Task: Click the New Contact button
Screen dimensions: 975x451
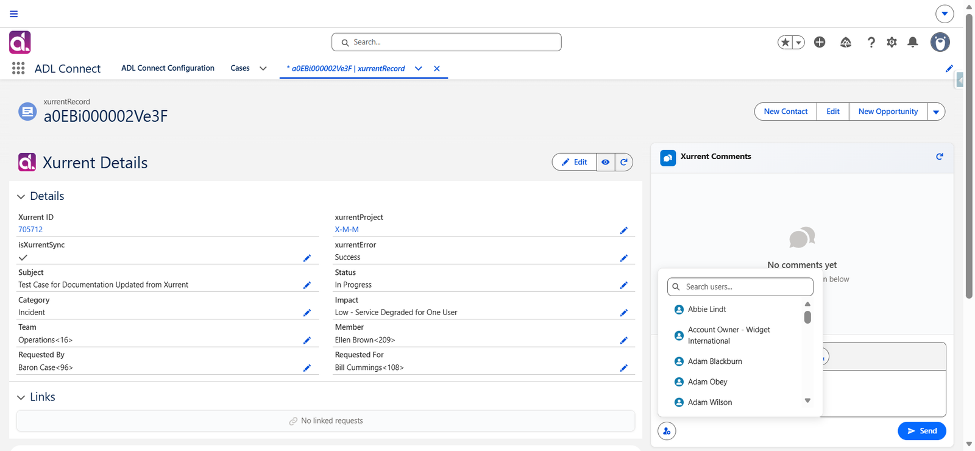Action: (x=785, y=112)
